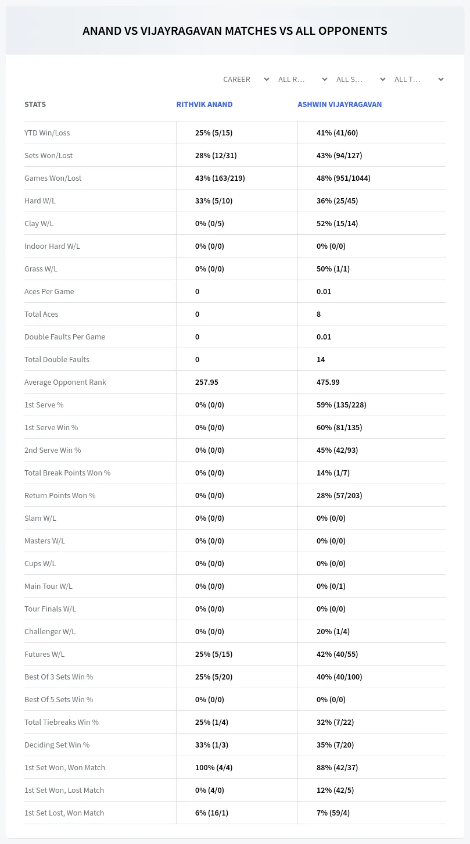470x844 pixels.
Task: Click the 59% (135/228) first serve value
Action: 342,405
